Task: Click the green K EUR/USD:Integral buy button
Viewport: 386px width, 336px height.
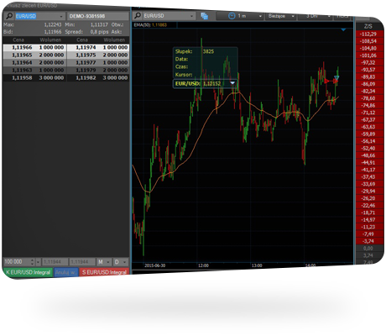Action: pos(28,272)
